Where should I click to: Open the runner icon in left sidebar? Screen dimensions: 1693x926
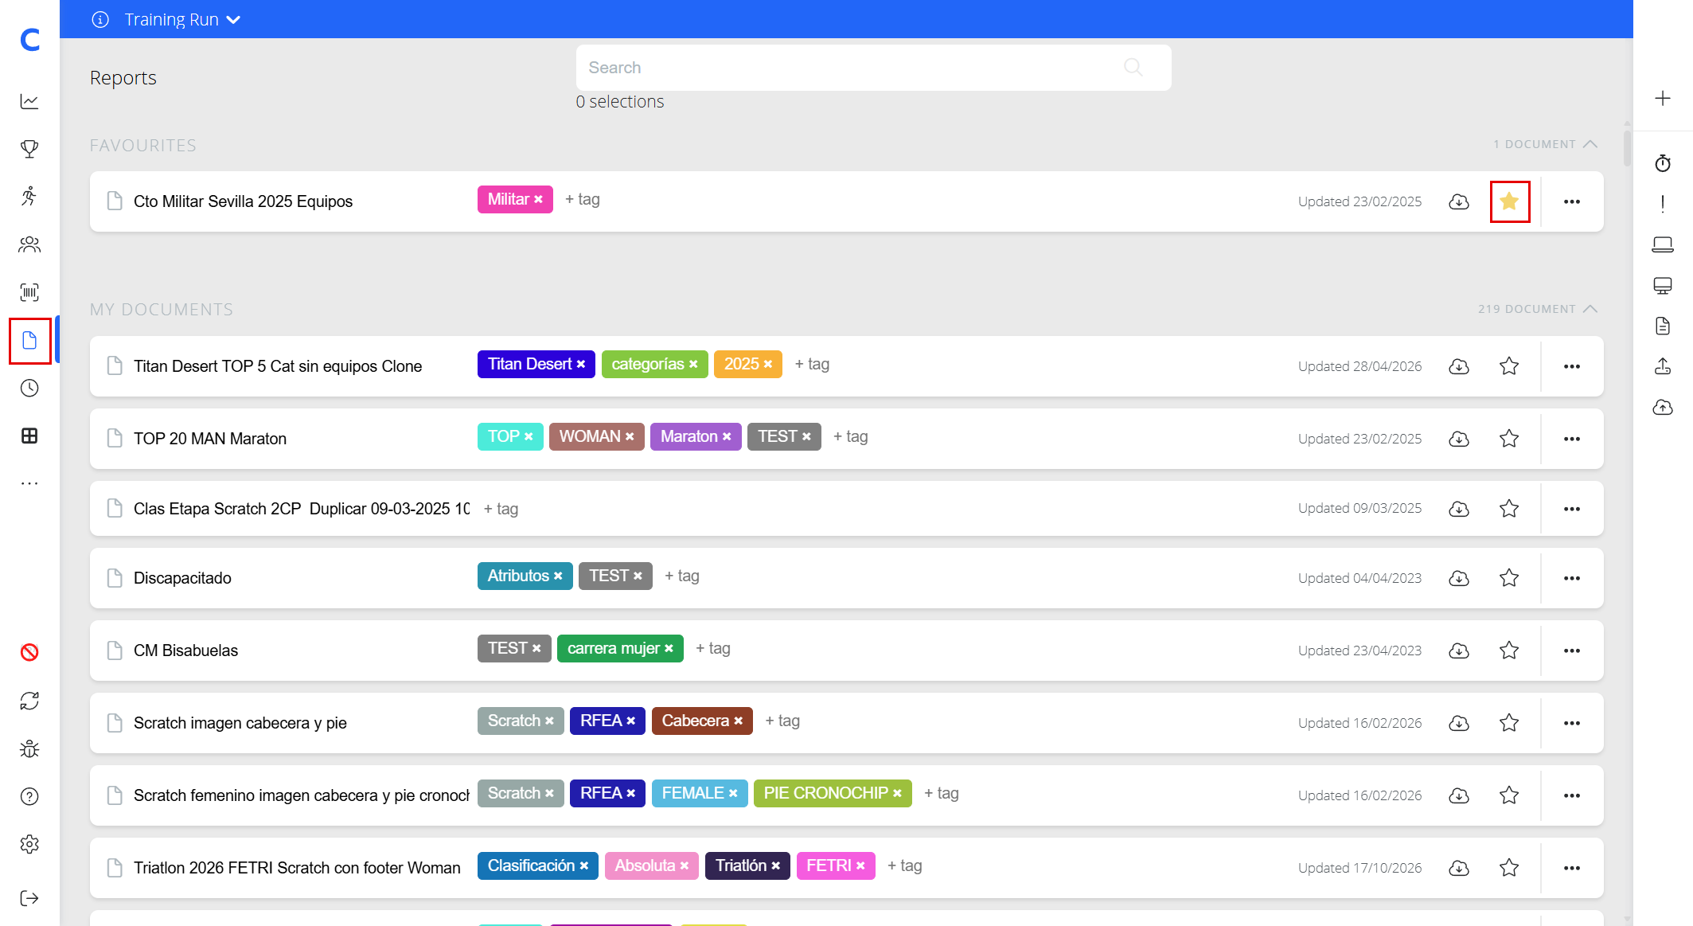[29, 197]
